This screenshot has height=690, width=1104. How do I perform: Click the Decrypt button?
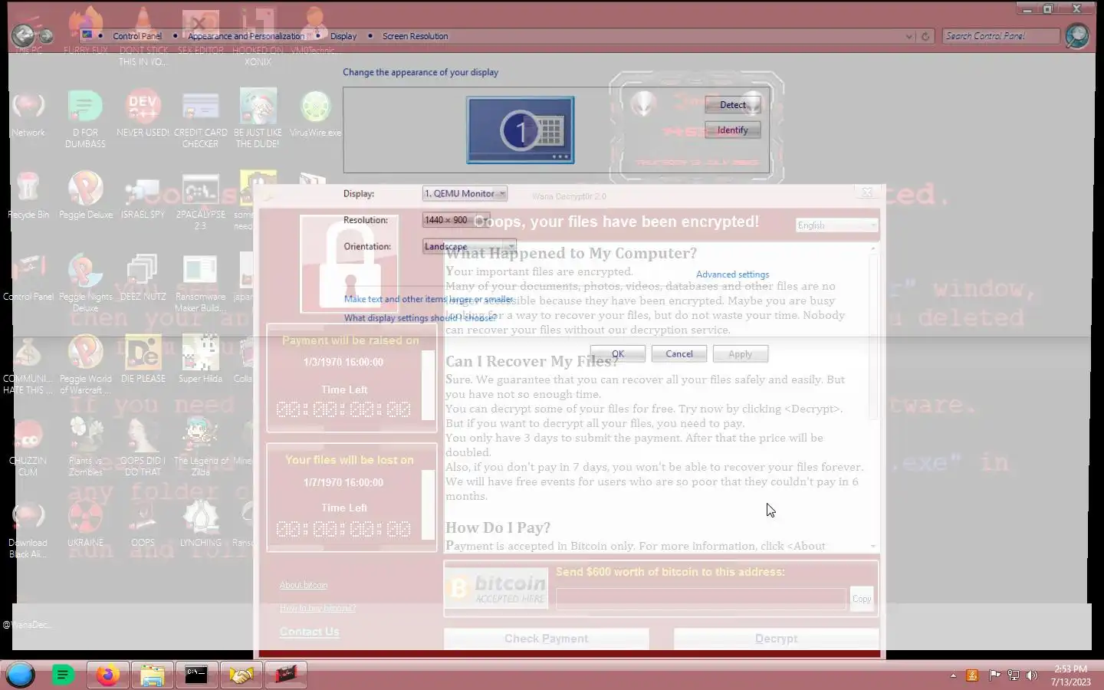point(777,639)
